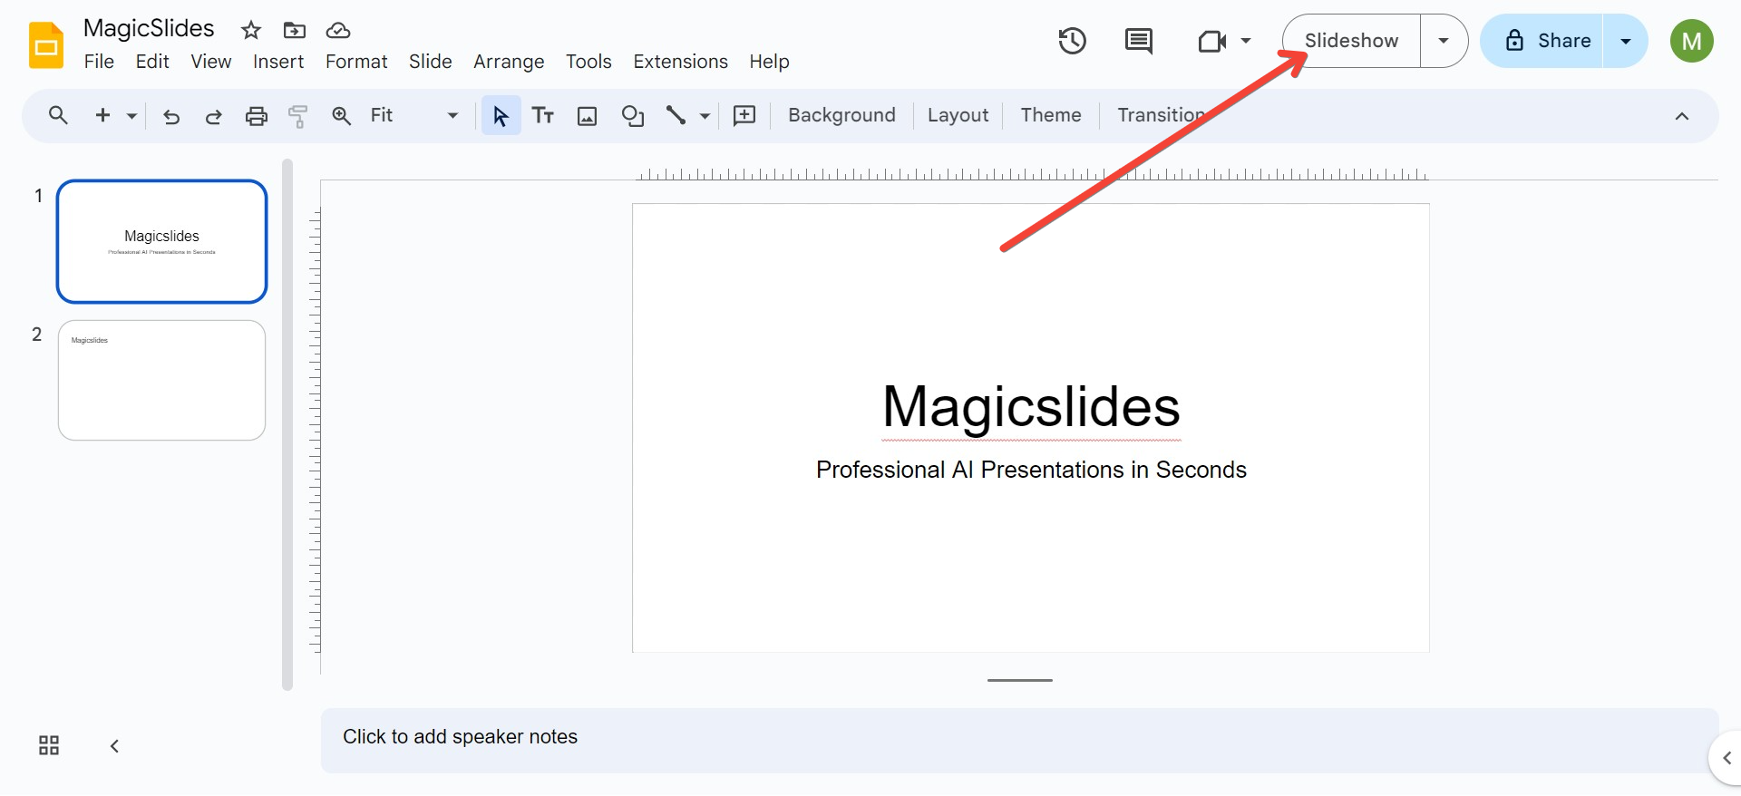This screenshot has height=796, width=1741.
Task: Collapse the slide filmstrip panel
Action: point(114,745)
